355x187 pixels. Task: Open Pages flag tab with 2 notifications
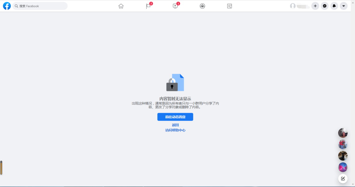[148, 6]
